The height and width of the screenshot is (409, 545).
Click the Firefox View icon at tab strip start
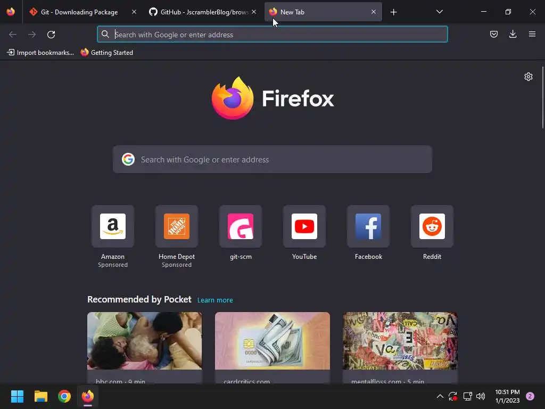[x=11, y=12]
